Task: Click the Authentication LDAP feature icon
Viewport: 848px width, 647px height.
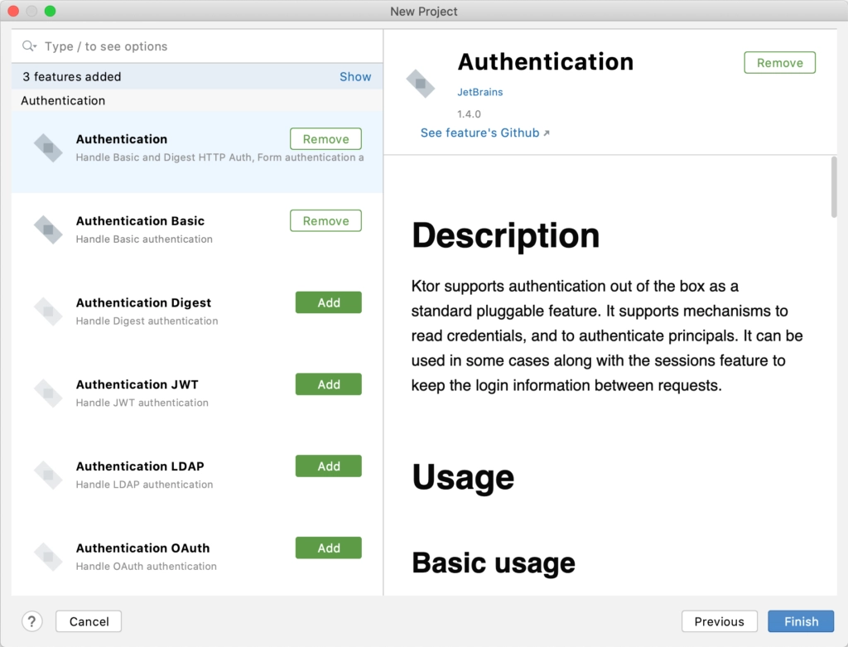Action: (x=48, y=475)
